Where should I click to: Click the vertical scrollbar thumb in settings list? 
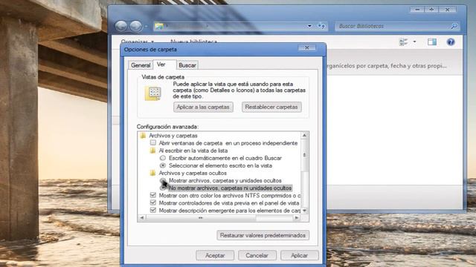pyautogui.click(x=304, y=155)
